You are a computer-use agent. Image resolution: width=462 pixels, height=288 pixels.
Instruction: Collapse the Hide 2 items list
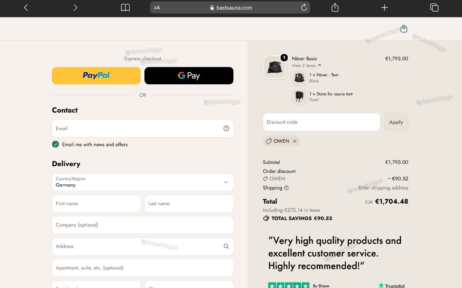coord(306,65)
